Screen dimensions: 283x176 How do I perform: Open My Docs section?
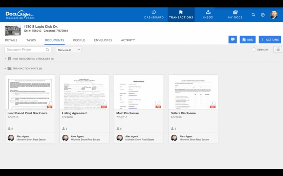point(235,14)
